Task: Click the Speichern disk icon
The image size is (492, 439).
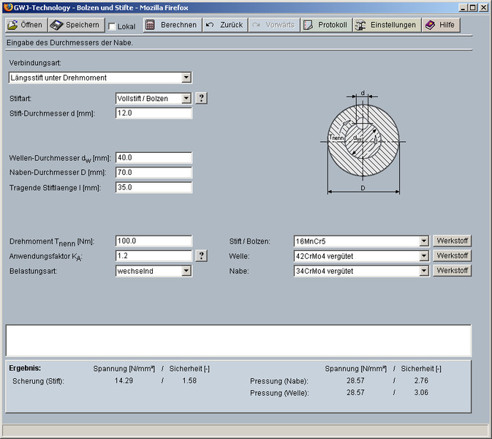Action: pos(57,25)
